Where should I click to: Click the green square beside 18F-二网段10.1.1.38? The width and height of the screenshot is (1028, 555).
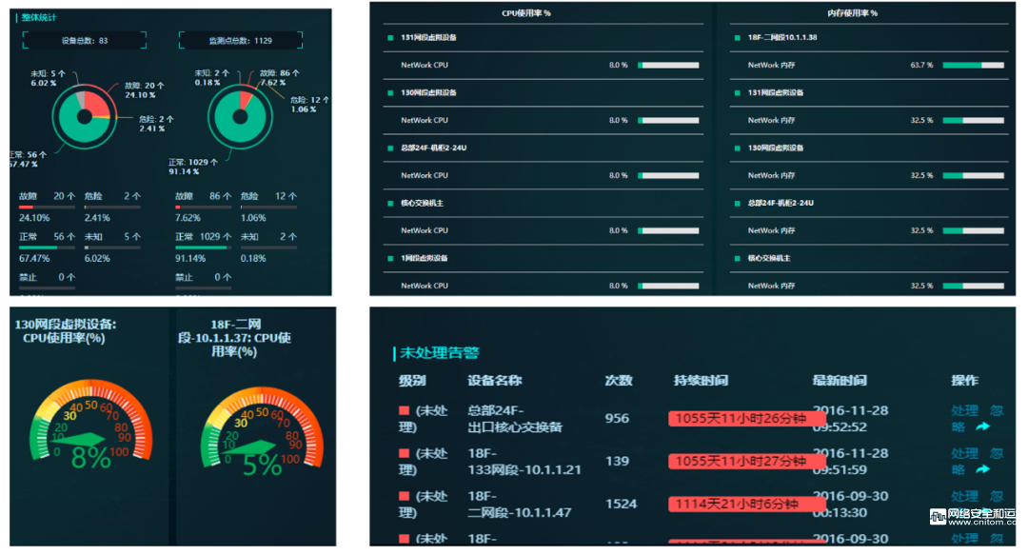click(x=737, y=38)
